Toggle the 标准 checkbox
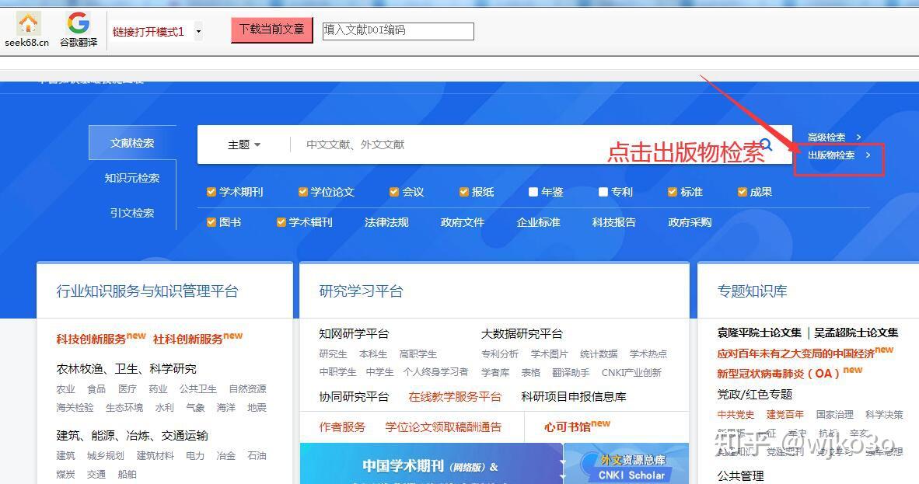 tap(673, 192)
